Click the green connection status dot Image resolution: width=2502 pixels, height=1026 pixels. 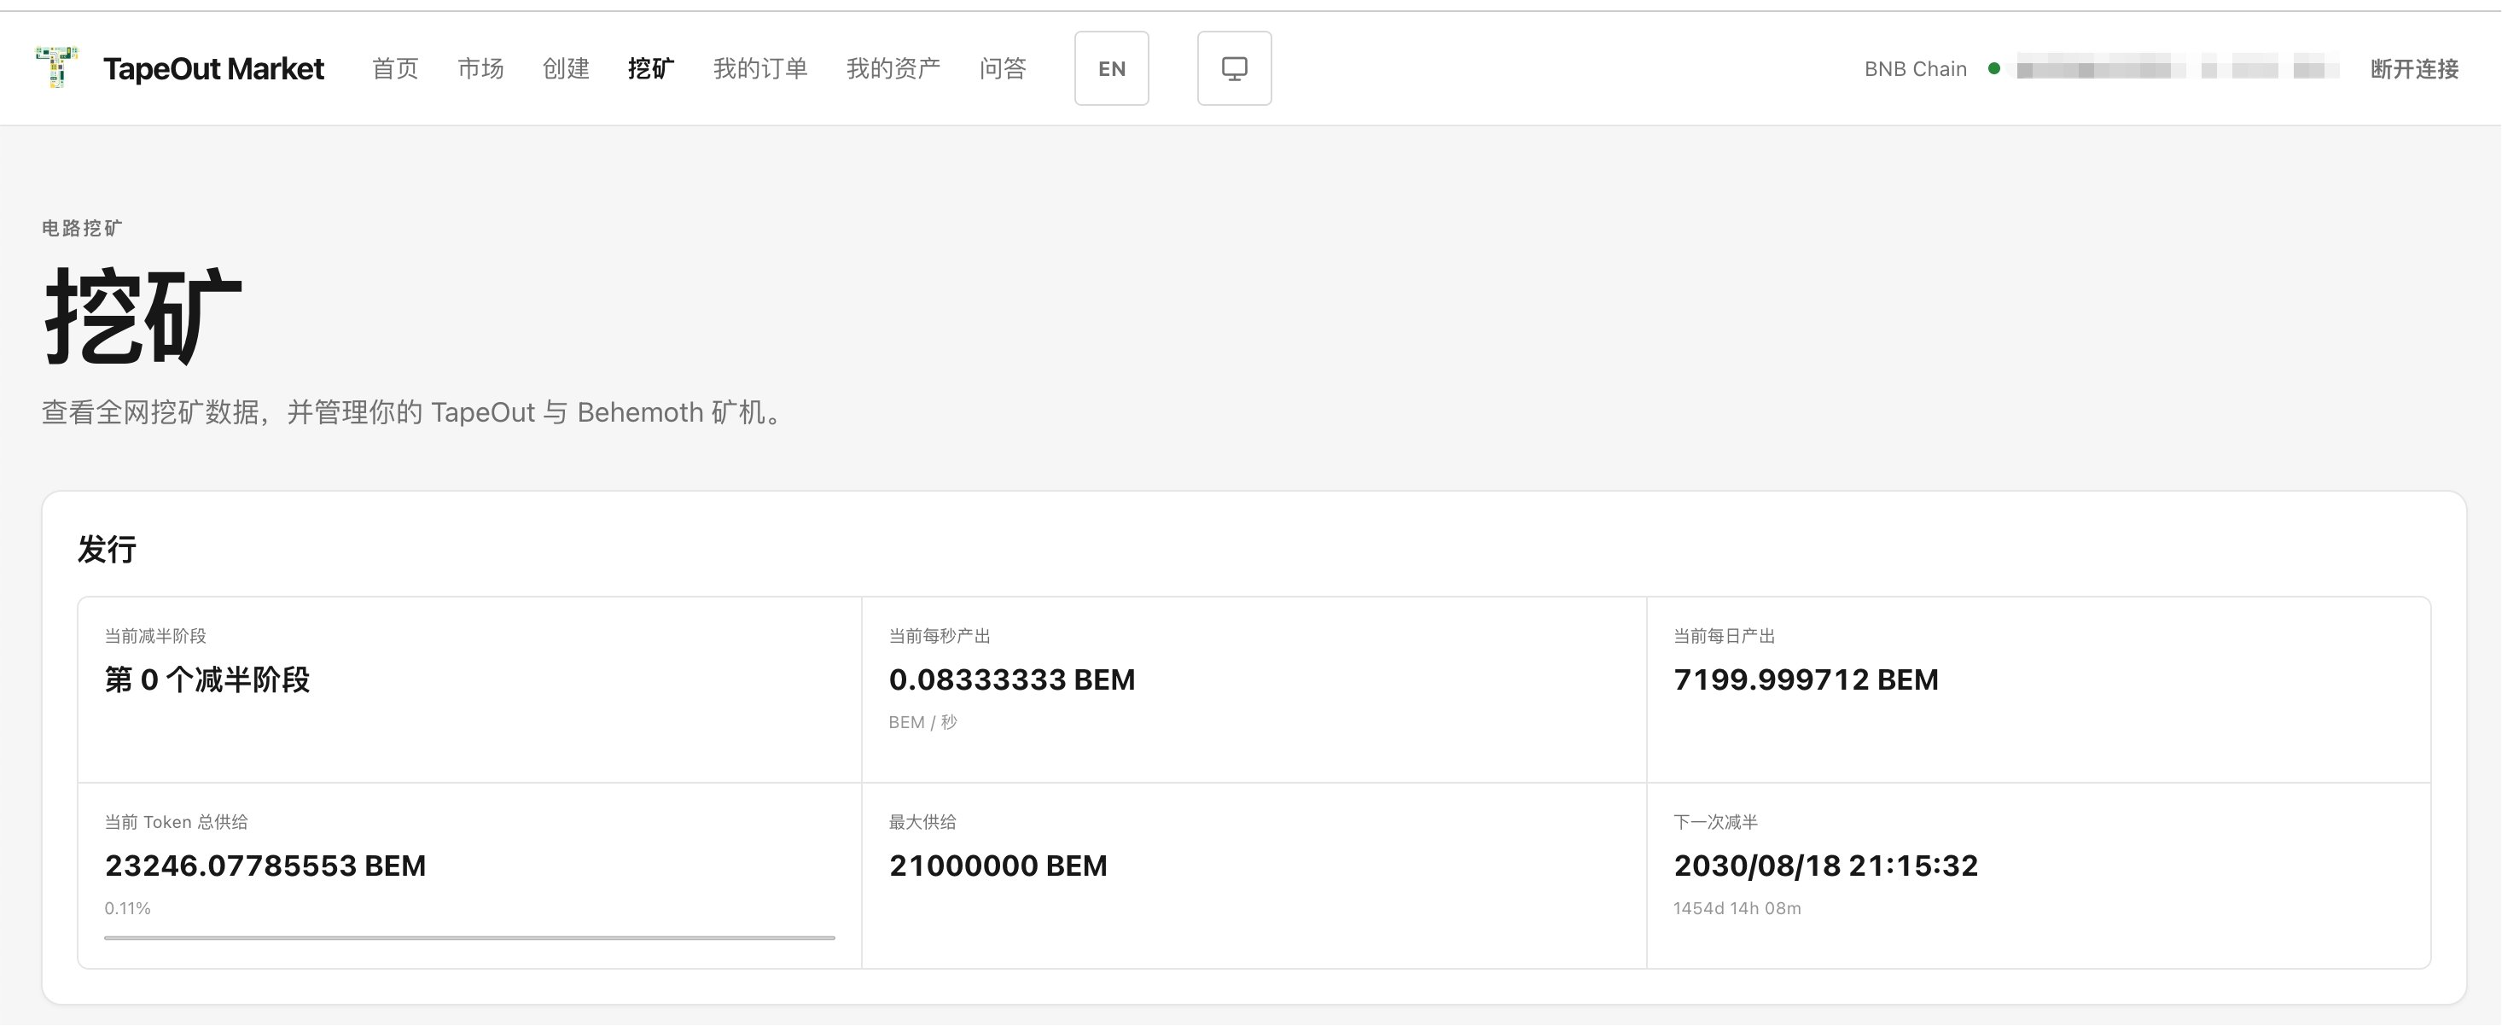pos(1994,69)
